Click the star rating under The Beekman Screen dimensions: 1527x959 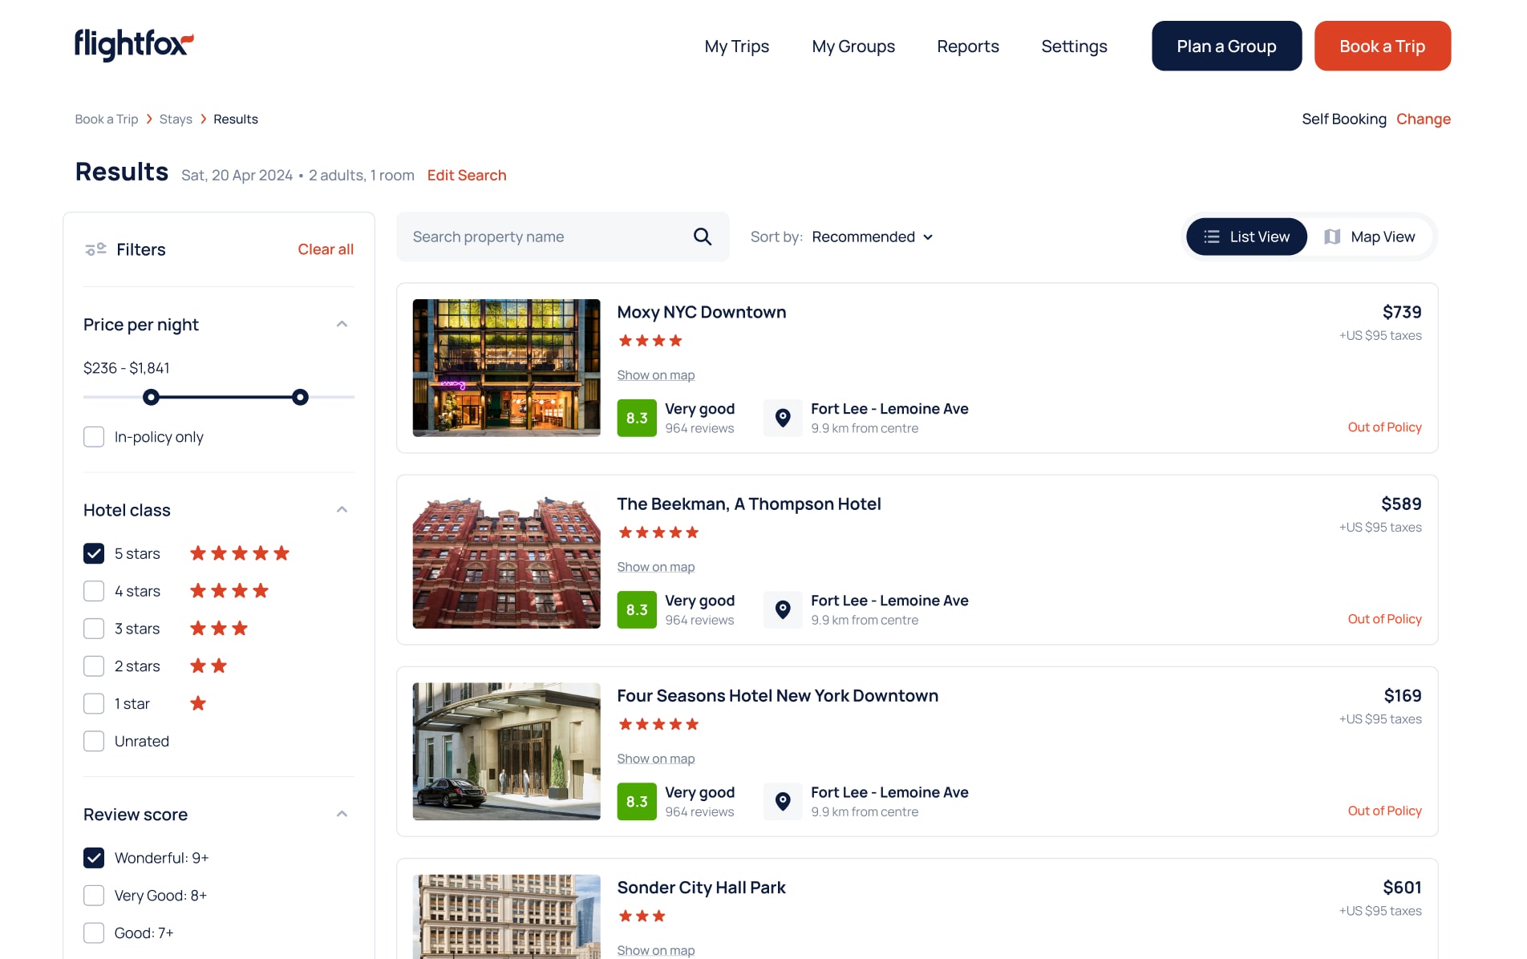tap(658, 532)
